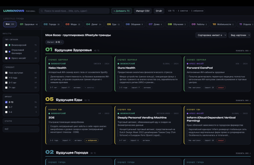
Task: Click the Отчёт button
Action: (159, 11)
